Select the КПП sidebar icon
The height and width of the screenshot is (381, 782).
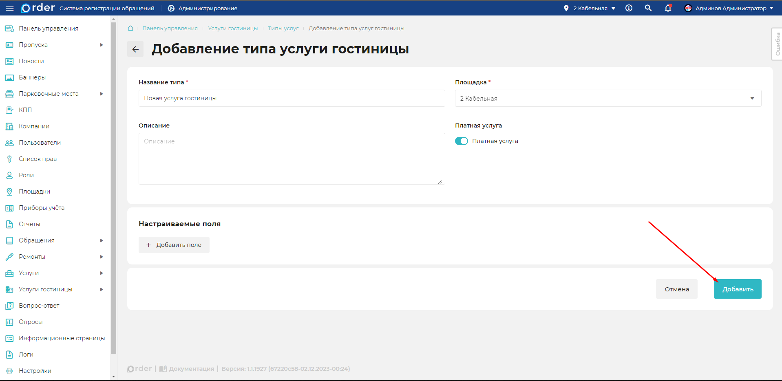(x=9, y=110)
